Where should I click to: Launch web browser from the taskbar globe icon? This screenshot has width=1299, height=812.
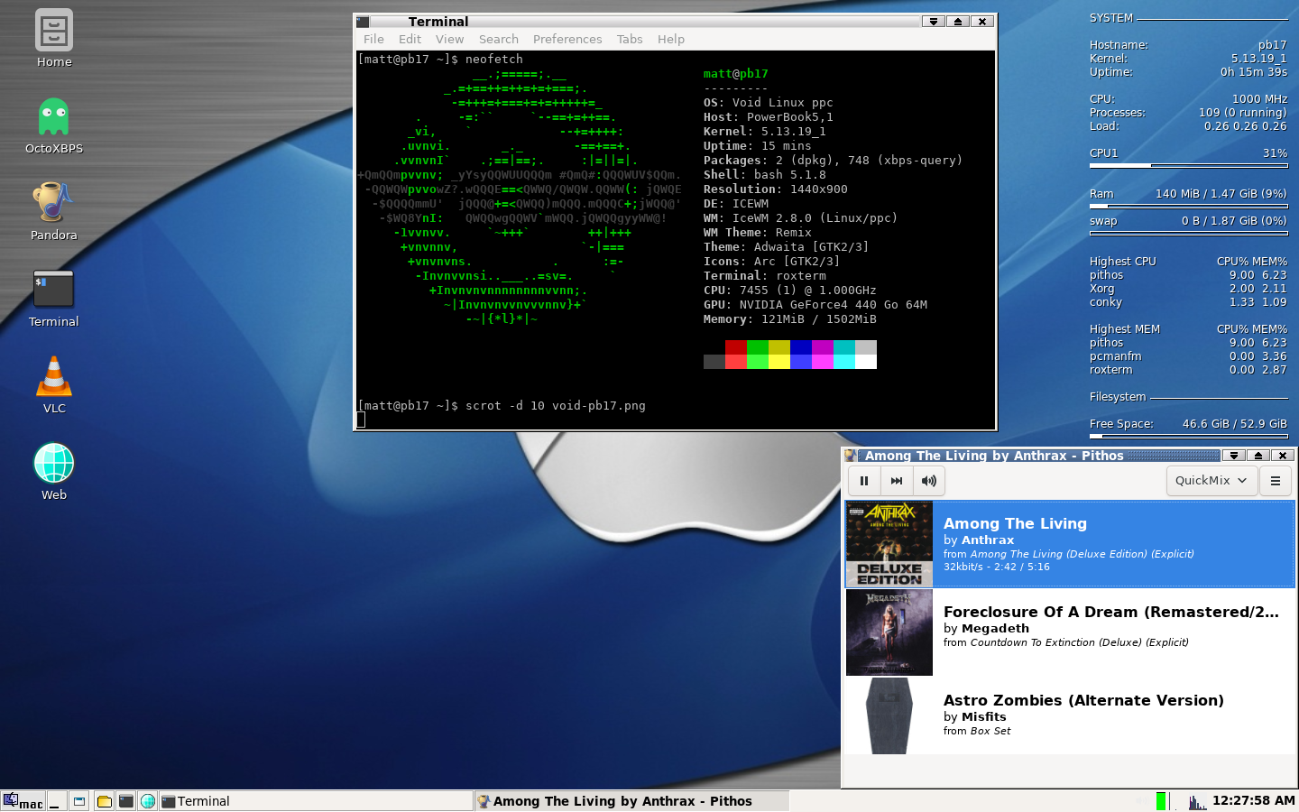[148, 801]
